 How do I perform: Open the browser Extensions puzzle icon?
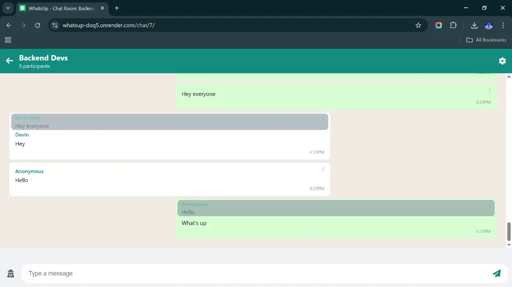point(453,25)
